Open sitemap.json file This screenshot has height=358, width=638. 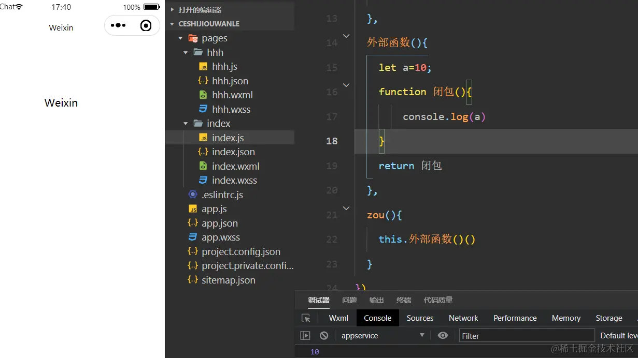(229, 280)
